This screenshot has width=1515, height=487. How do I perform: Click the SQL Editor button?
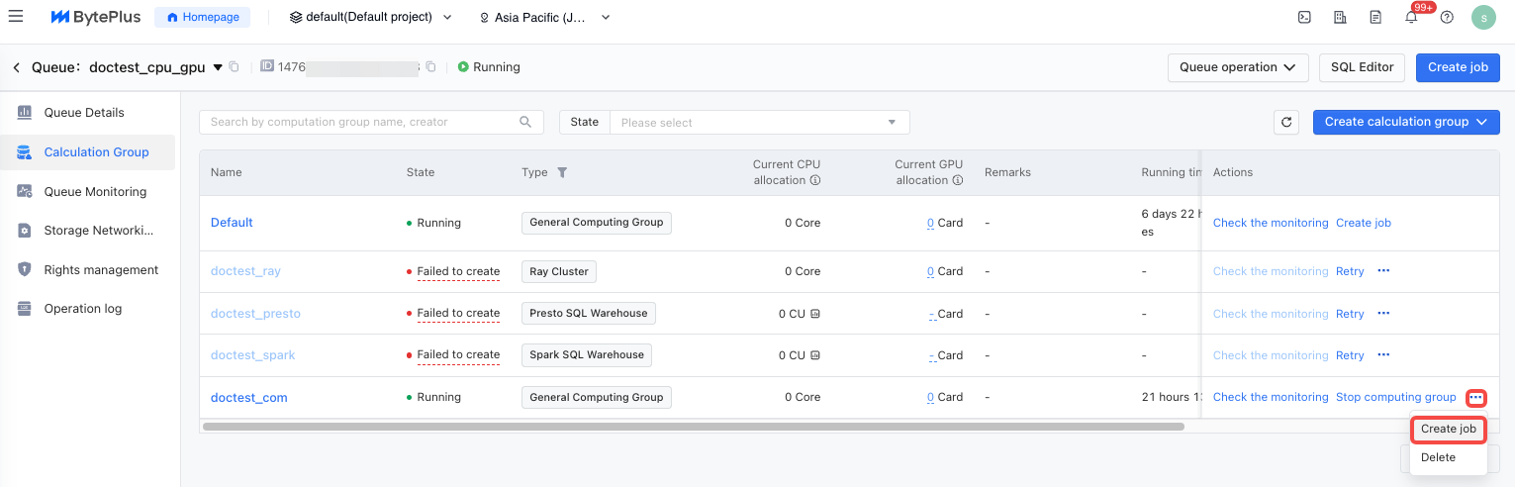coord(1362,67)
